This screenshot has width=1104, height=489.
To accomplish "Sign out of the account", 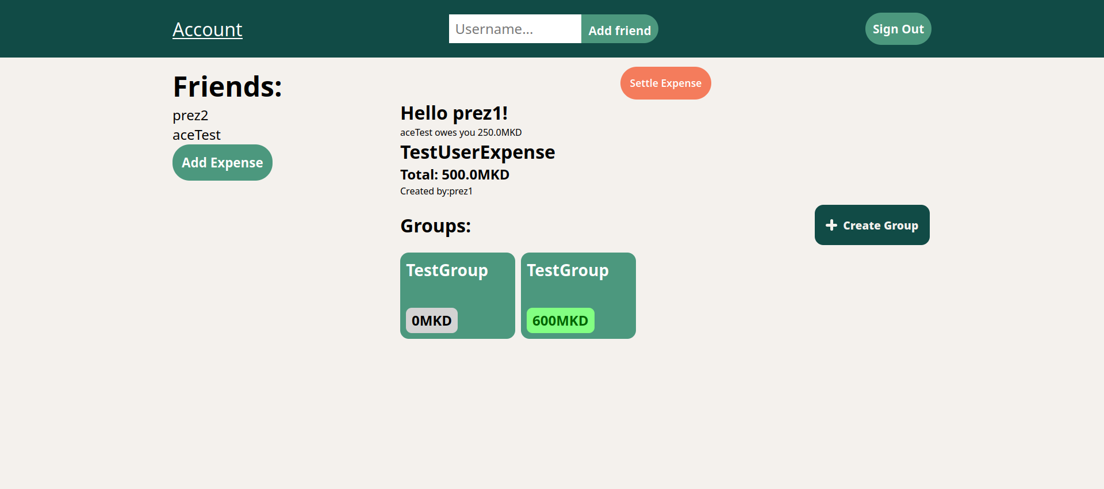I will pos(898,29).
